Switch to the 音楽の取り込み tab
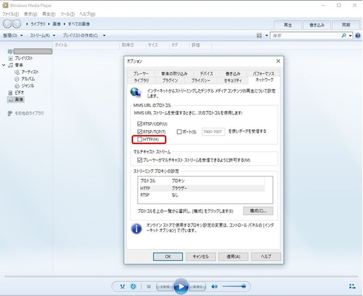 coord(174,74)
